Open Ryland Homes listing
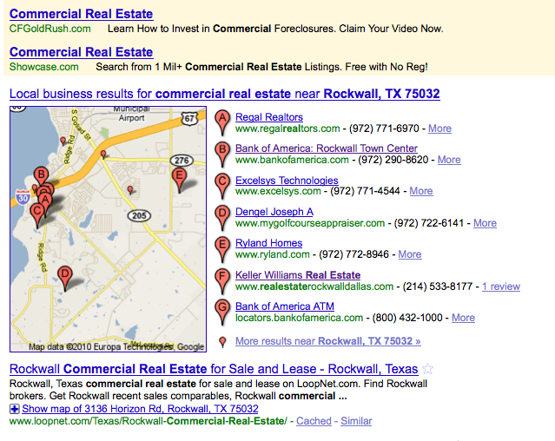555x441 pixels. tap(268, 243)
